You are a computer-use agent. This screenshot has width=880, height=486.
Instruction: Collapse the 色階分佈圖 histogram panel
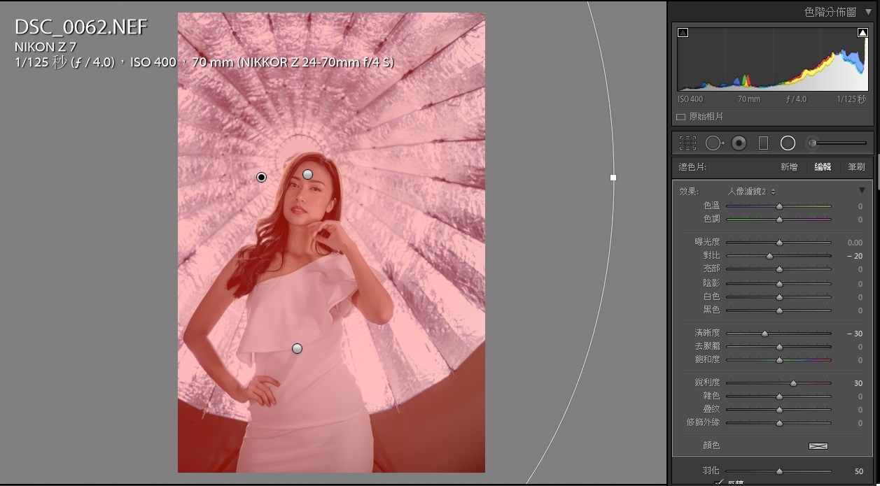(868, 12)
